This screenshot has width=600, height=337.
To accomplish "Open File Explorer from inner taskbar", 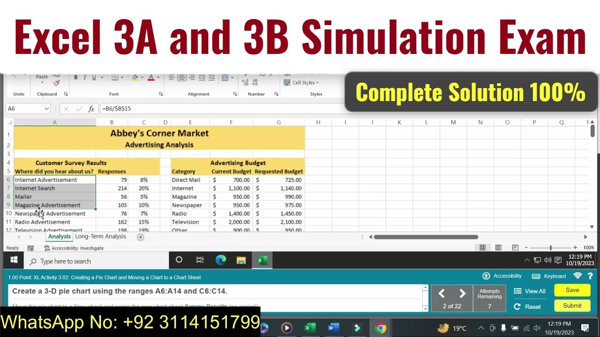I will 241,260.
